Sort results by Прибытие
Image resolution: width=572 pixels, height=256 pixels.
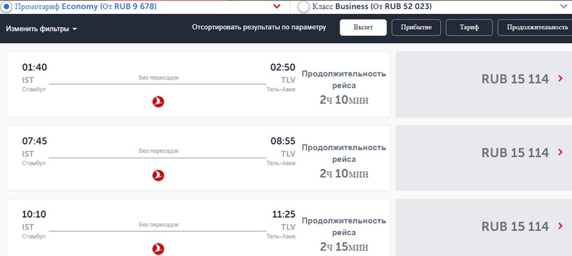tap(416, 27)
